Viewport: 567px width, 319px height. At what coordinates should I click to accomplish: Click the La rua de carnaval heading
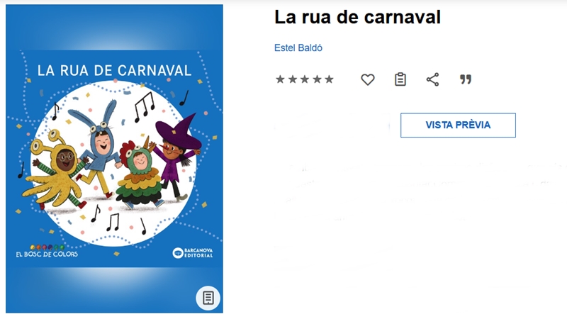358,17
